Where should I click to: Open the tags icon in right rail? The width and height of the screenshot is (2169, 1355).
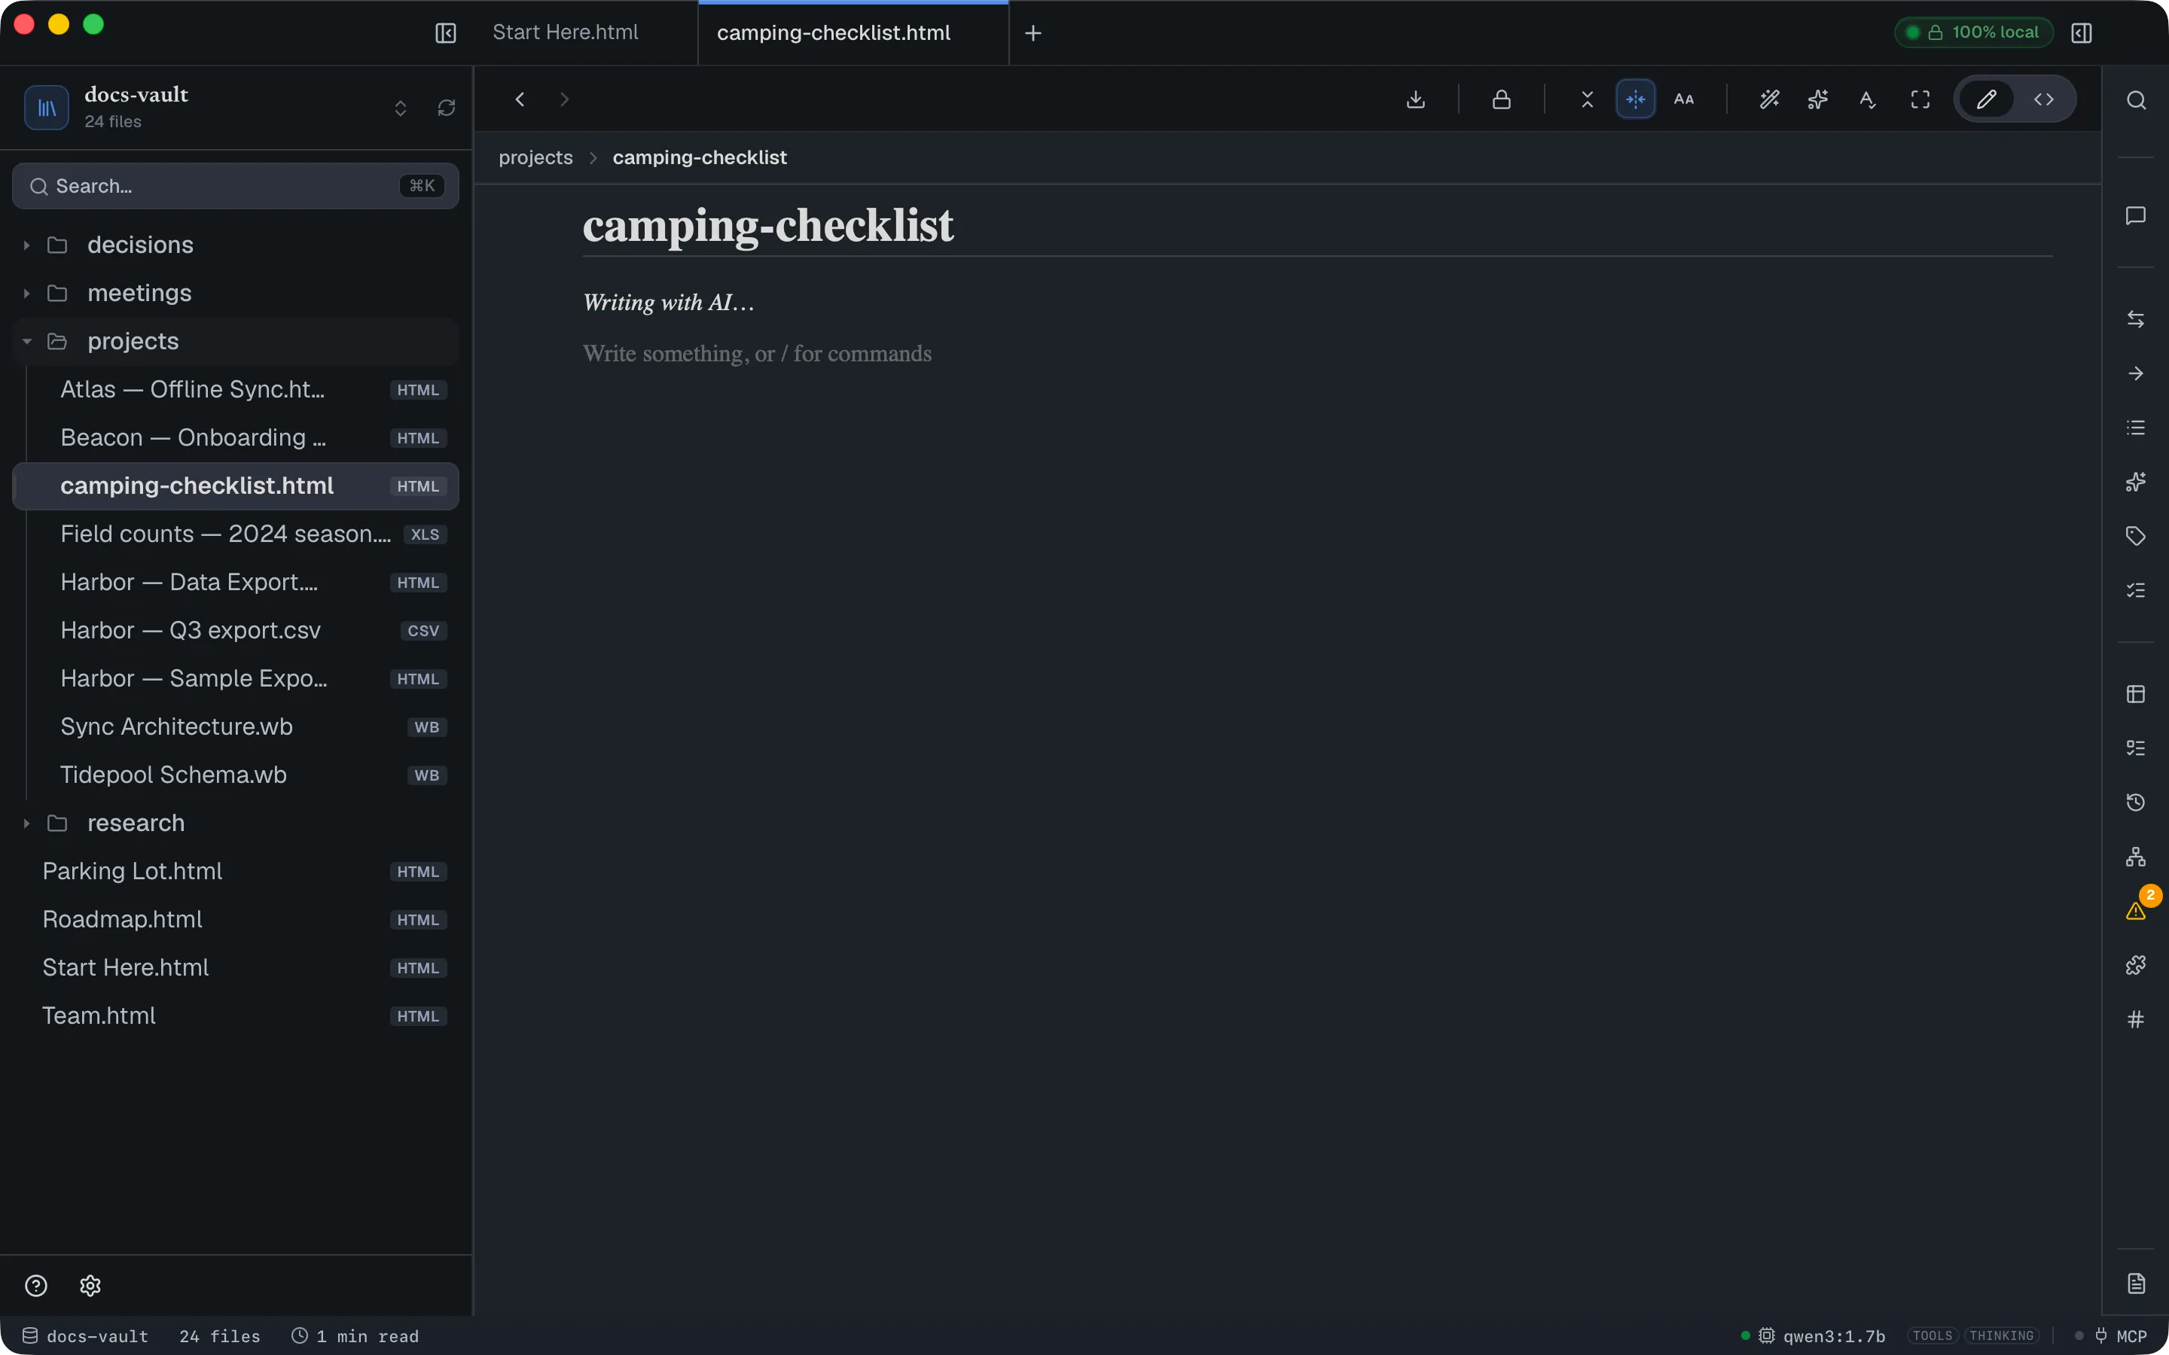coord(2136,536)
